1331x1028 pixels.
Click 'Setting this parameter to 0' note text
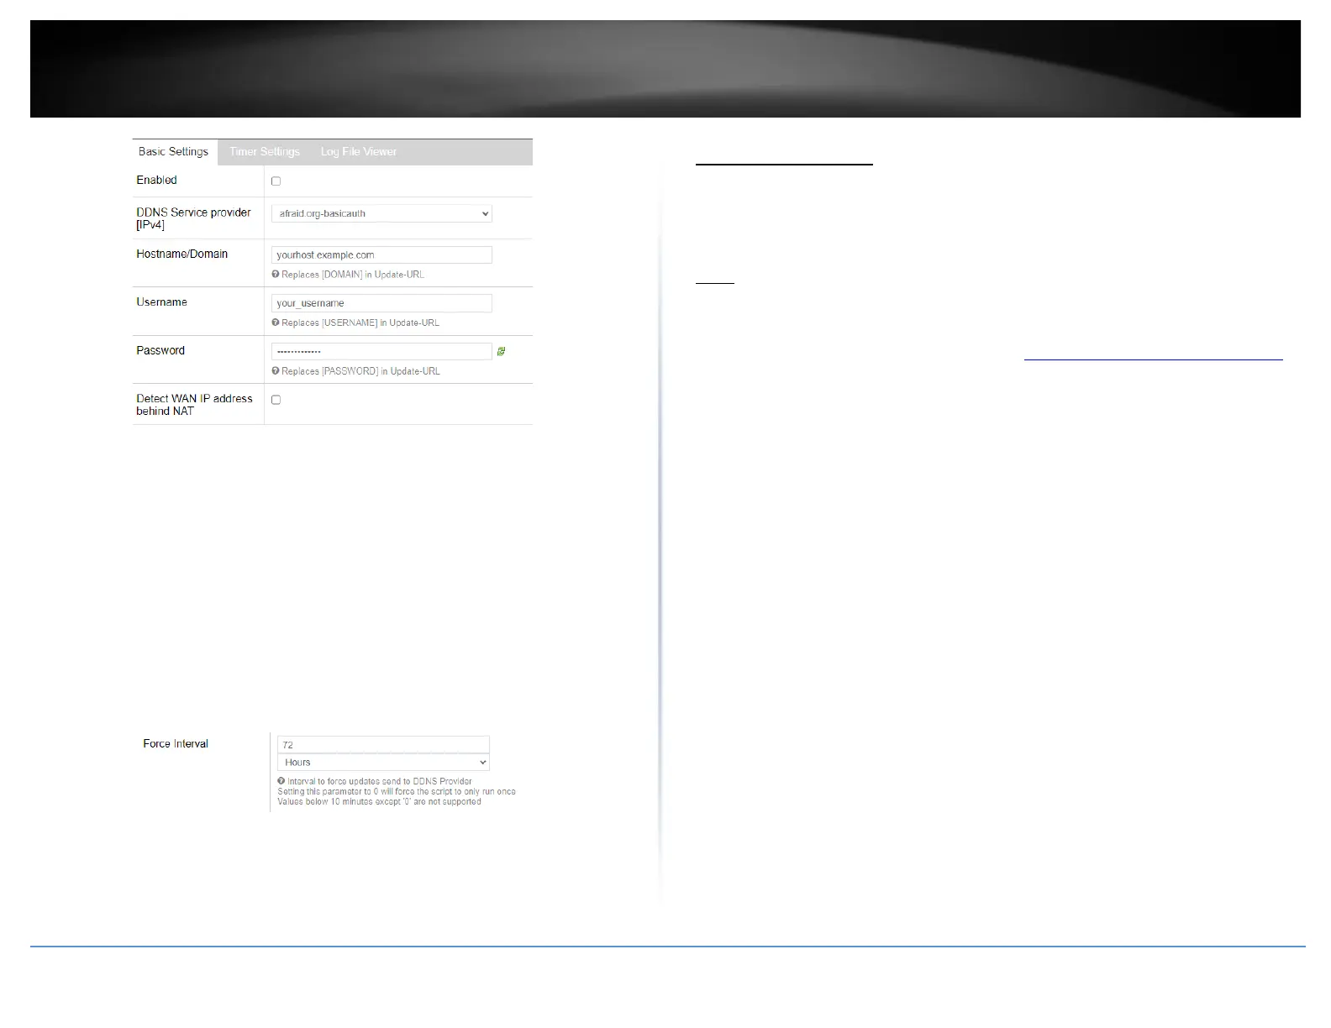click(397, 792)
